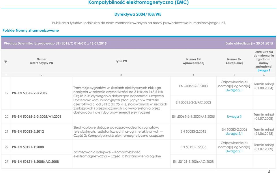Click EN 50121-1:2006 cell
The width and height of the screenshot is (277, 173).
click(x=193, y=147)
